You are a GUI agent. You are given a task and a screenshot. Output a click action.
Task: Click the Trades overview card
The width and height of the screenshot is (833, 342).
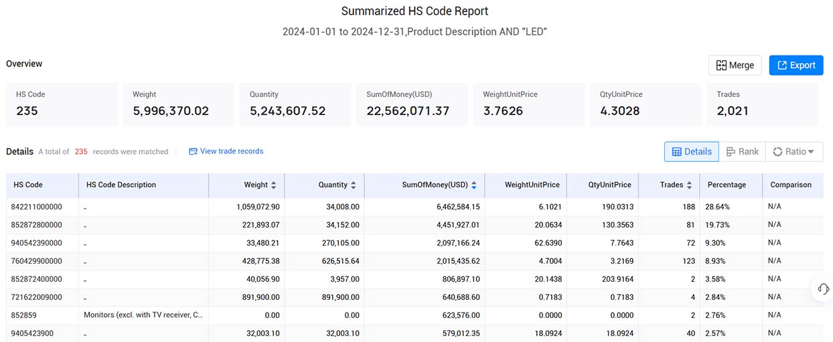762,105
